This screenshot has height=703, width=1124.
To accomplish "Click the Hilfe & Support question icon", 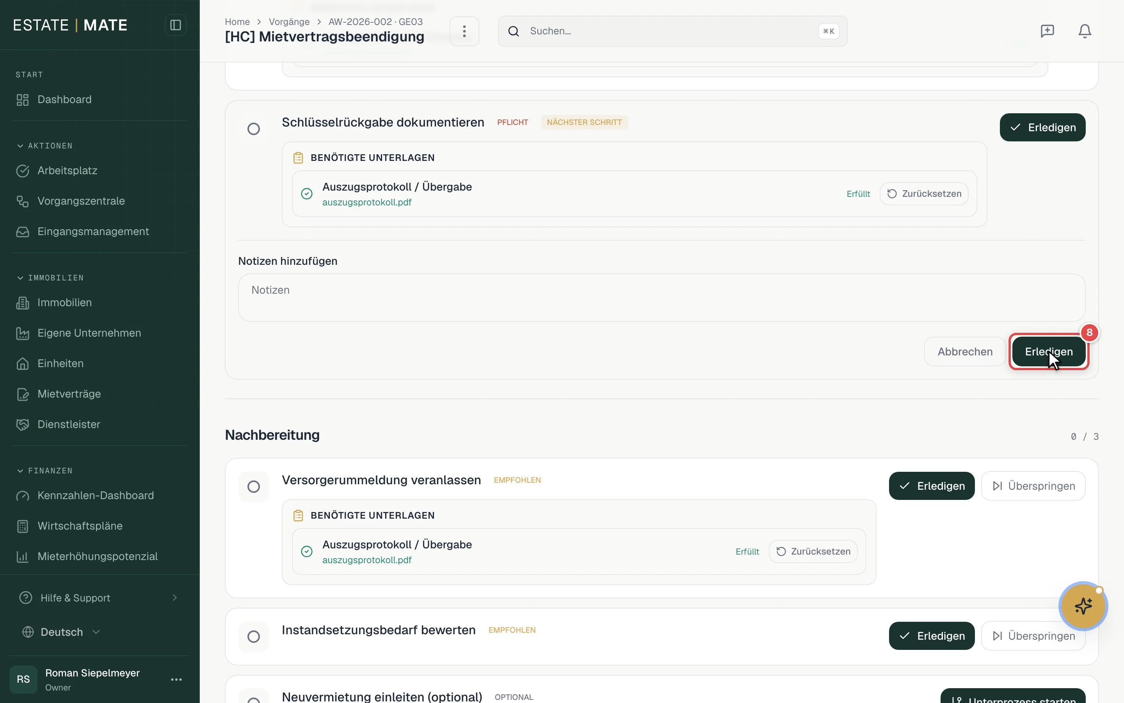I will pyautogui.click(x=26, y=598).
